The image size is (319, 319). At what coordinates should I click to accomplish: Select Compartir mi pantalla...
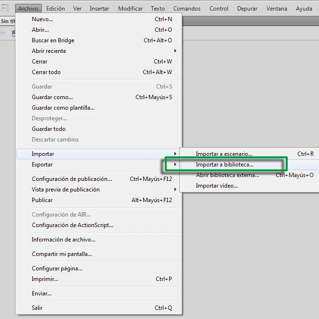[x=99, y=254]
